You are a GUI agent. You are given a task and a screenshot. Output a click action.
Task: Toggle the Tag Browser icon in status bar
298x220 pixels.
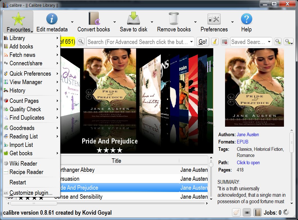click(236, 212)
